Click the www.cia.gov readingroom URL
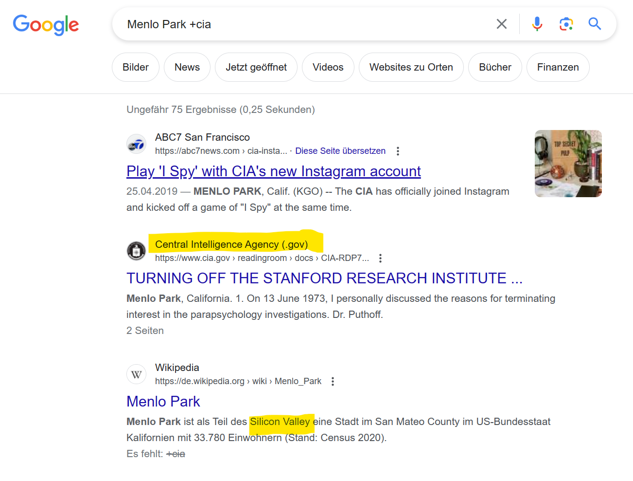This screenshot has width=633, height=481. click(x=262, y=258)
